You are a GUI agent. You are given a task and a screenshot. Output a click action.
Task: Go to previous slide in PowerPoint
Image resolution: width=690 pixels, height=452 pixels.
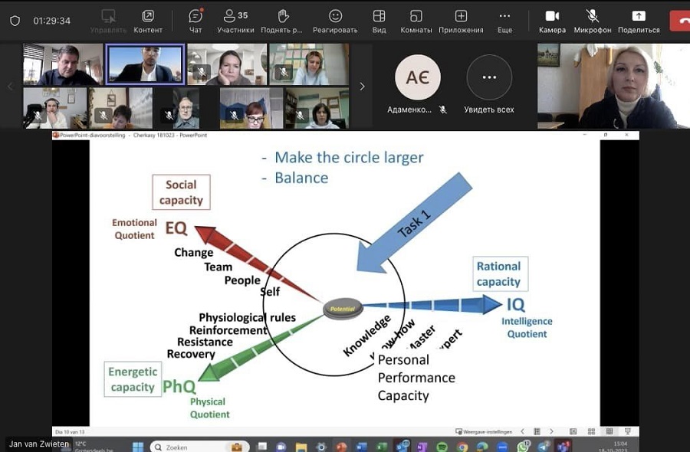522,431
